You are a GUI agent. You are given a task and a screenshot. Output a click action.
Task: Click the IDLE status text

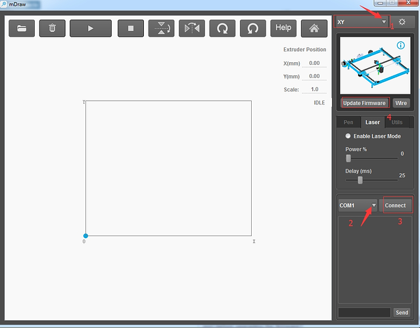(x=319, y=102)
